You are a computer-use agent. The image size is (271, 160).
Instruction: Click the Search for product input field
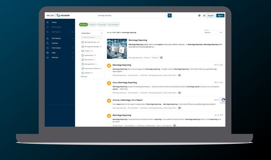click(x=92, y=37)
